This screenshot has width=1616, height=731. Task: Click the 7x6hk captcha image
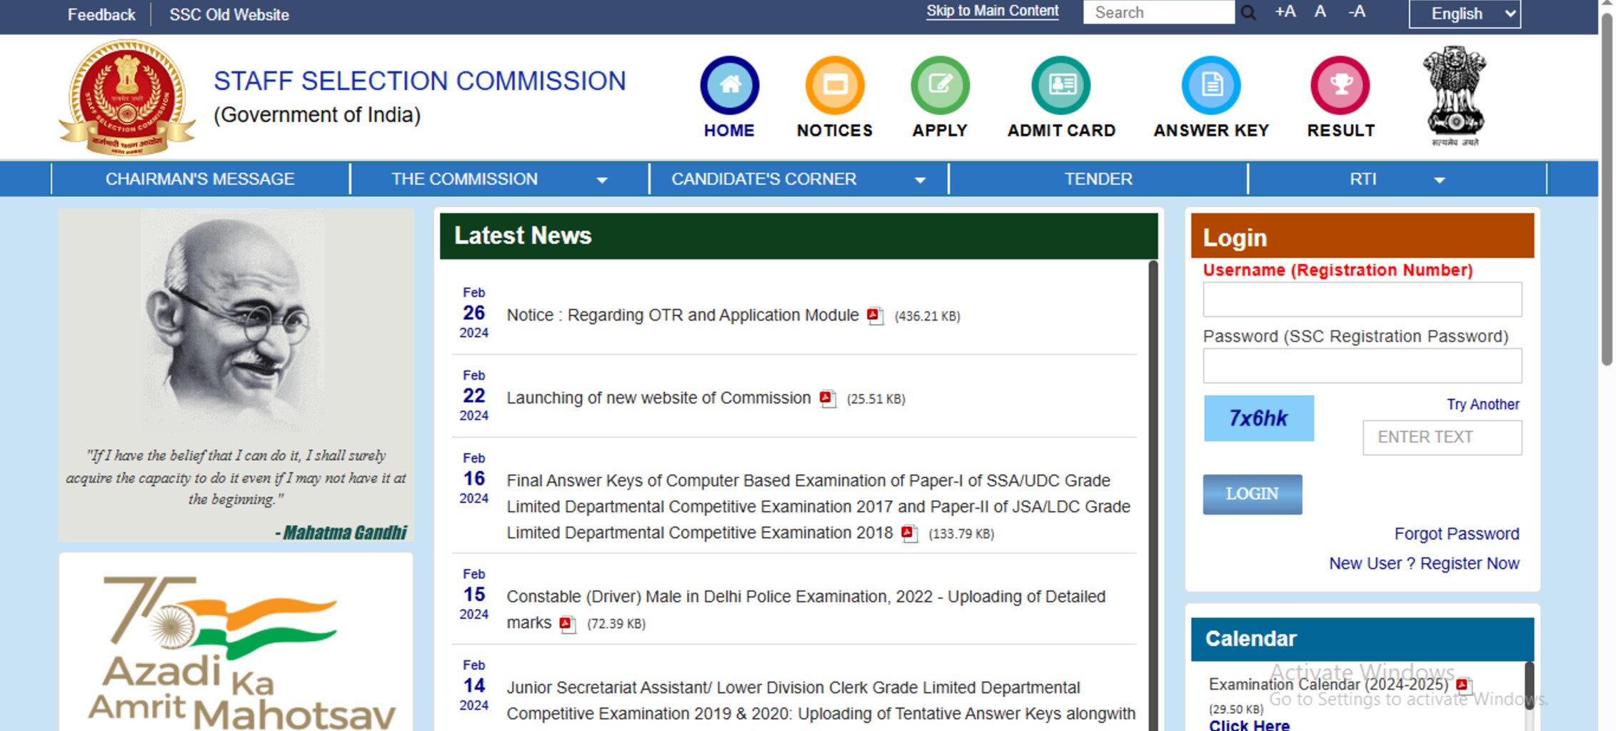tap(1258, 418)
